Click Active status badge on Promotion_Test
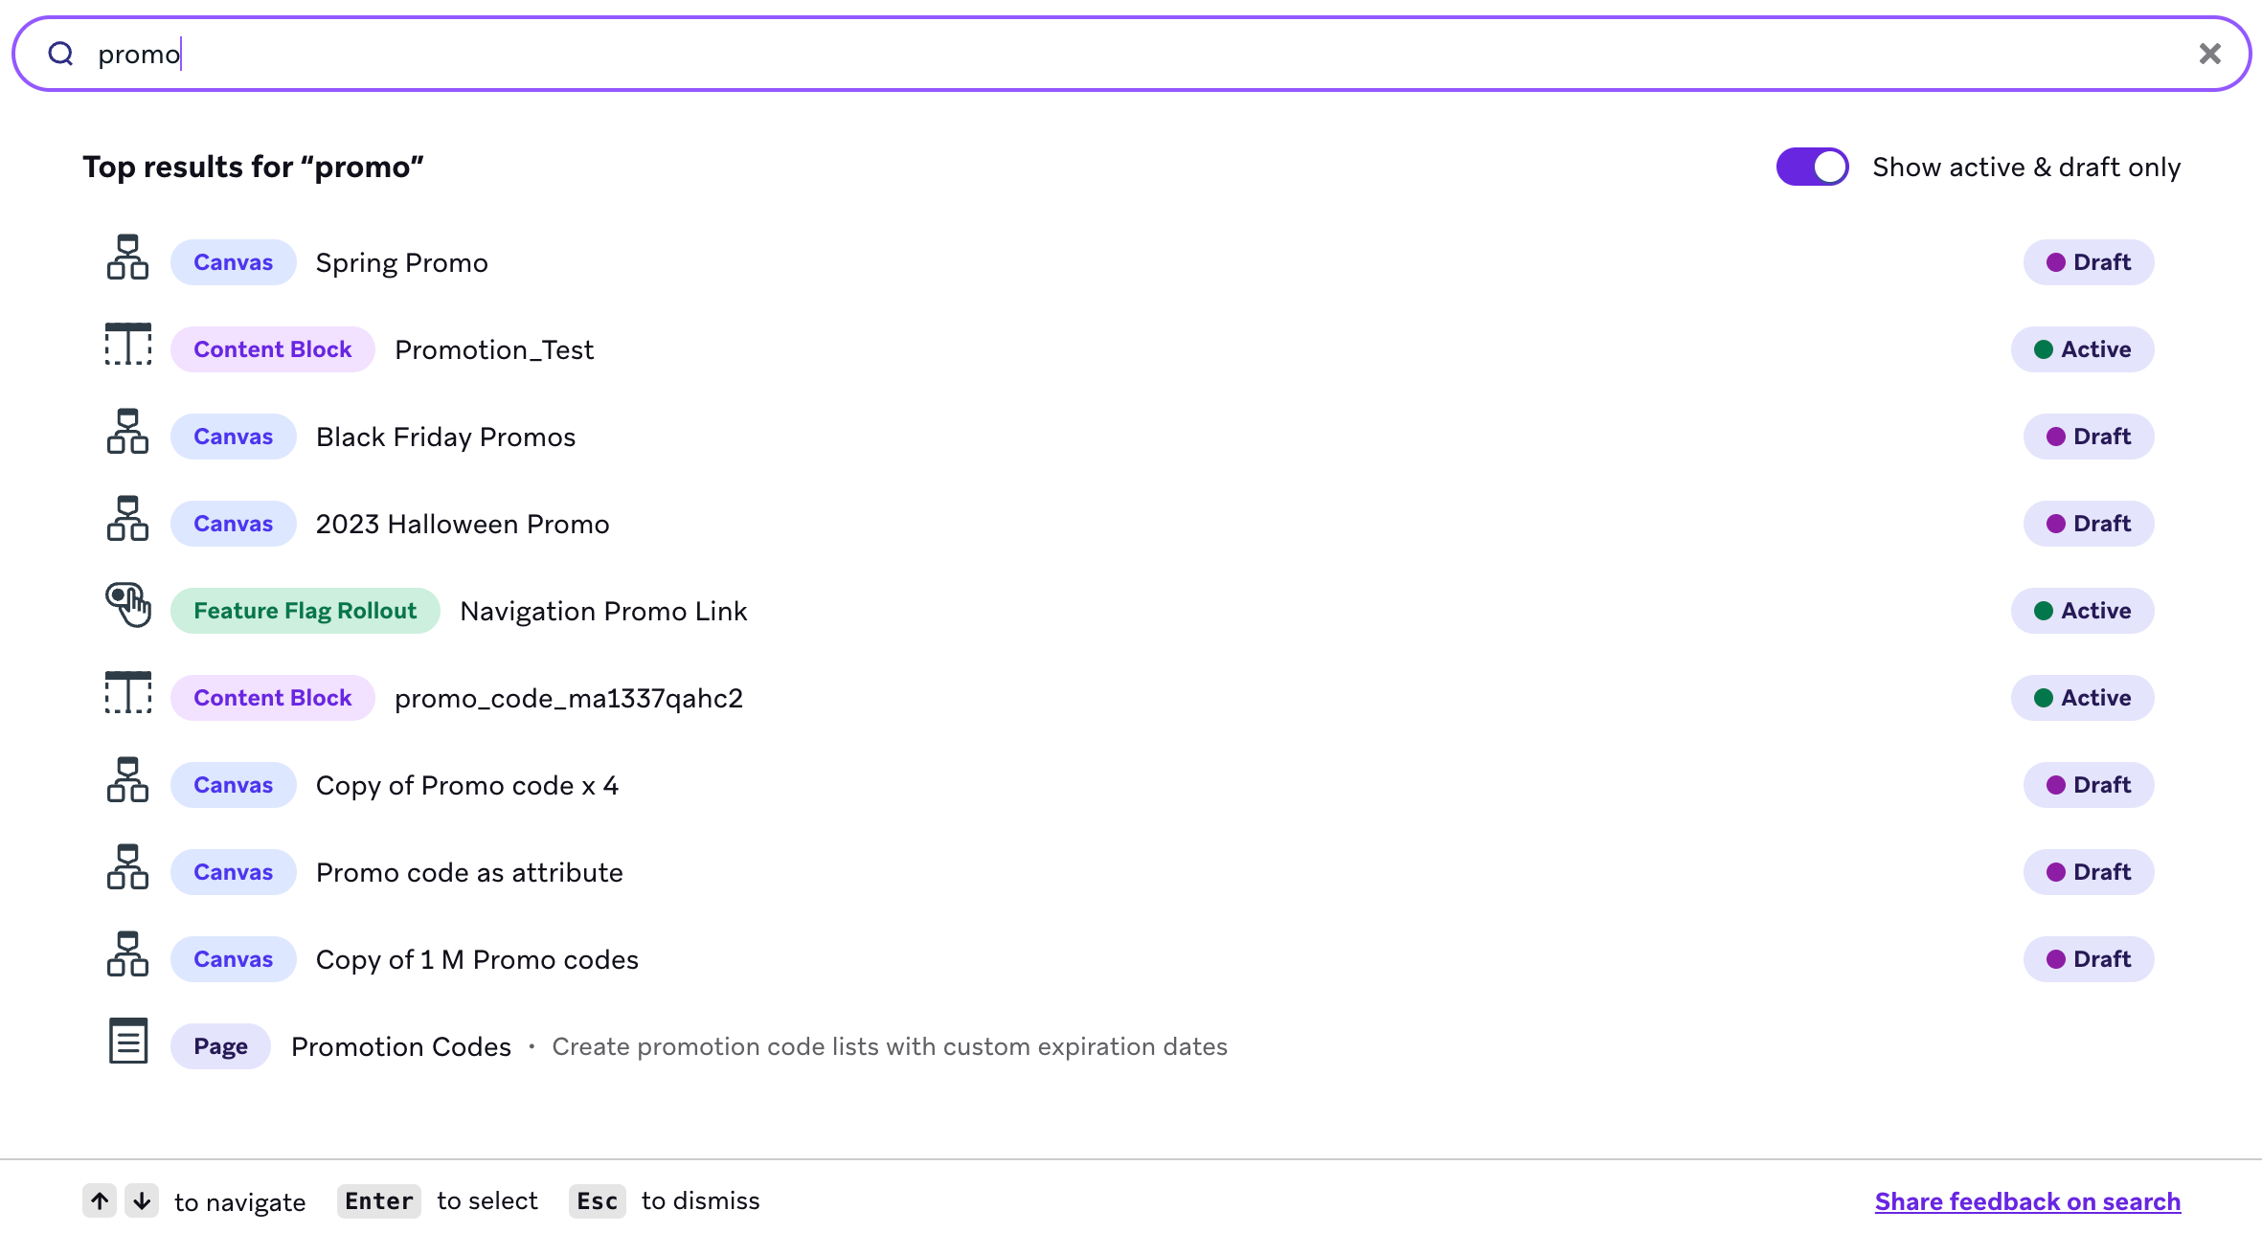2262x1233 pixels. point(2083,349)
